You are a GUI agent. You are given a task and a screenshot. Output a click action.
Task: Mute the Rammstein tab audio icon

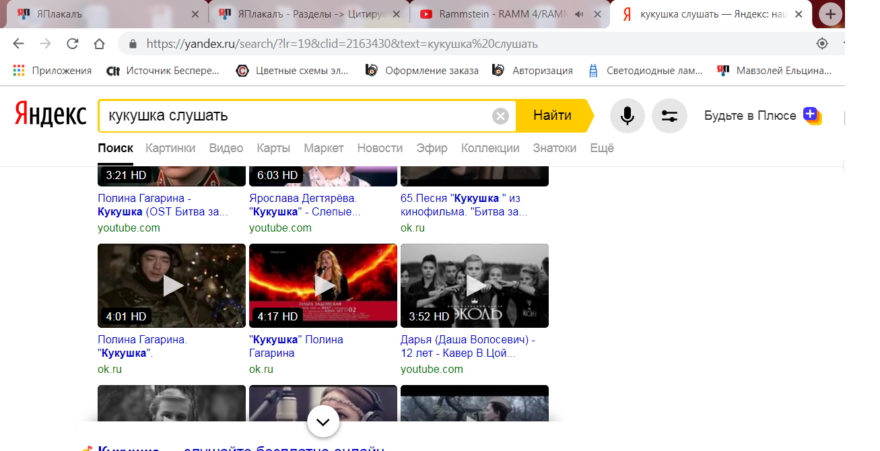[578, 14]
